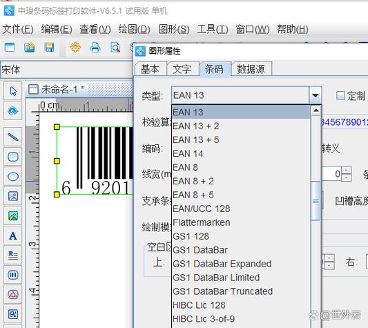The image size is (368, 328).
Task: Click the barcode object on canvas
Action: pyautogui.click(x=95, y=161)
